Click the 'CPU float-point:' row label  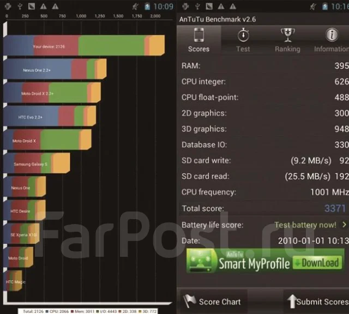(x=210, y=97)
